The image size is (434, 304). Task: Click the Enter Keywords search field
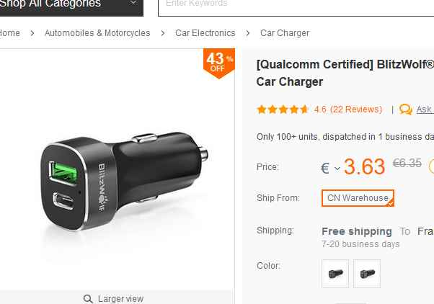288,4
